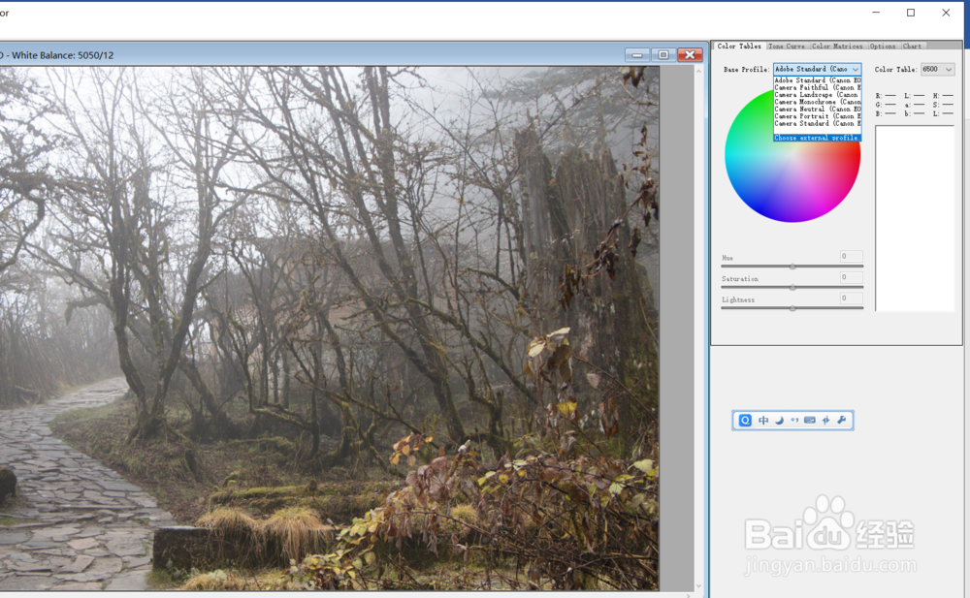Open the IME soft keyboard icon
970x598 pixels.
coord(810,421)
